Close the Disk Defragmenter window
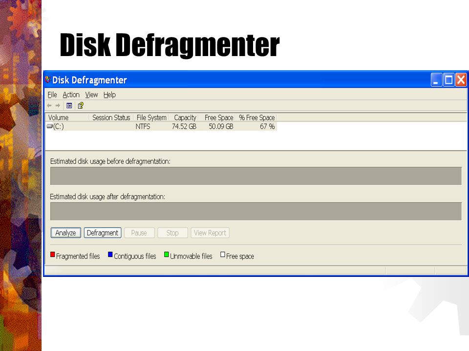This screenshot has height=351, width=469. click(x=461, y=80)
